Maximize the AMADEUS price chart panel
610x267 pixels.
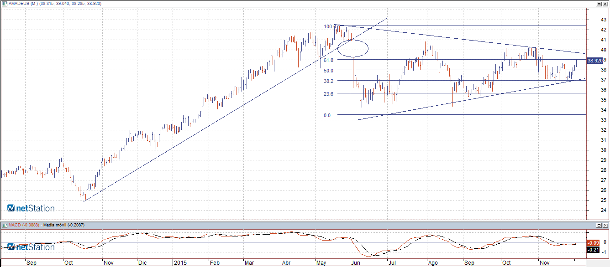tap(599, 3)
